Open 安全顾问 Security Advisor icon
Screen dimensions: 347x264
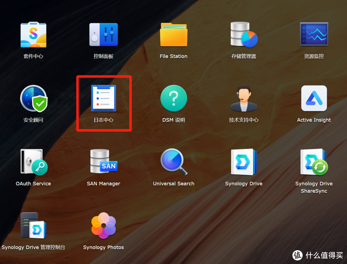(x=34, y=98)
